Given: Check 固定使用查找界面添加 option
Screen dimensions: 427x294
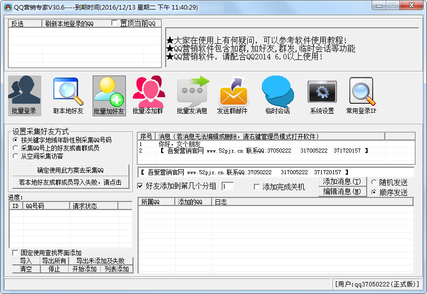Looking at the screenshot, I should (x=15, y=253).
